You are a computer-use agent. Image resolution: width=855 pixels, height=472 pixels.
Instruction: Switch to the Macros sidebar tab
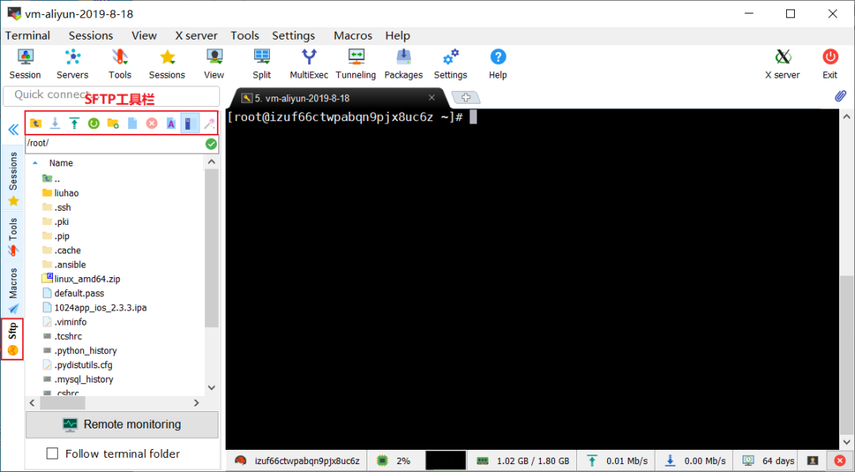coord(13,291)
